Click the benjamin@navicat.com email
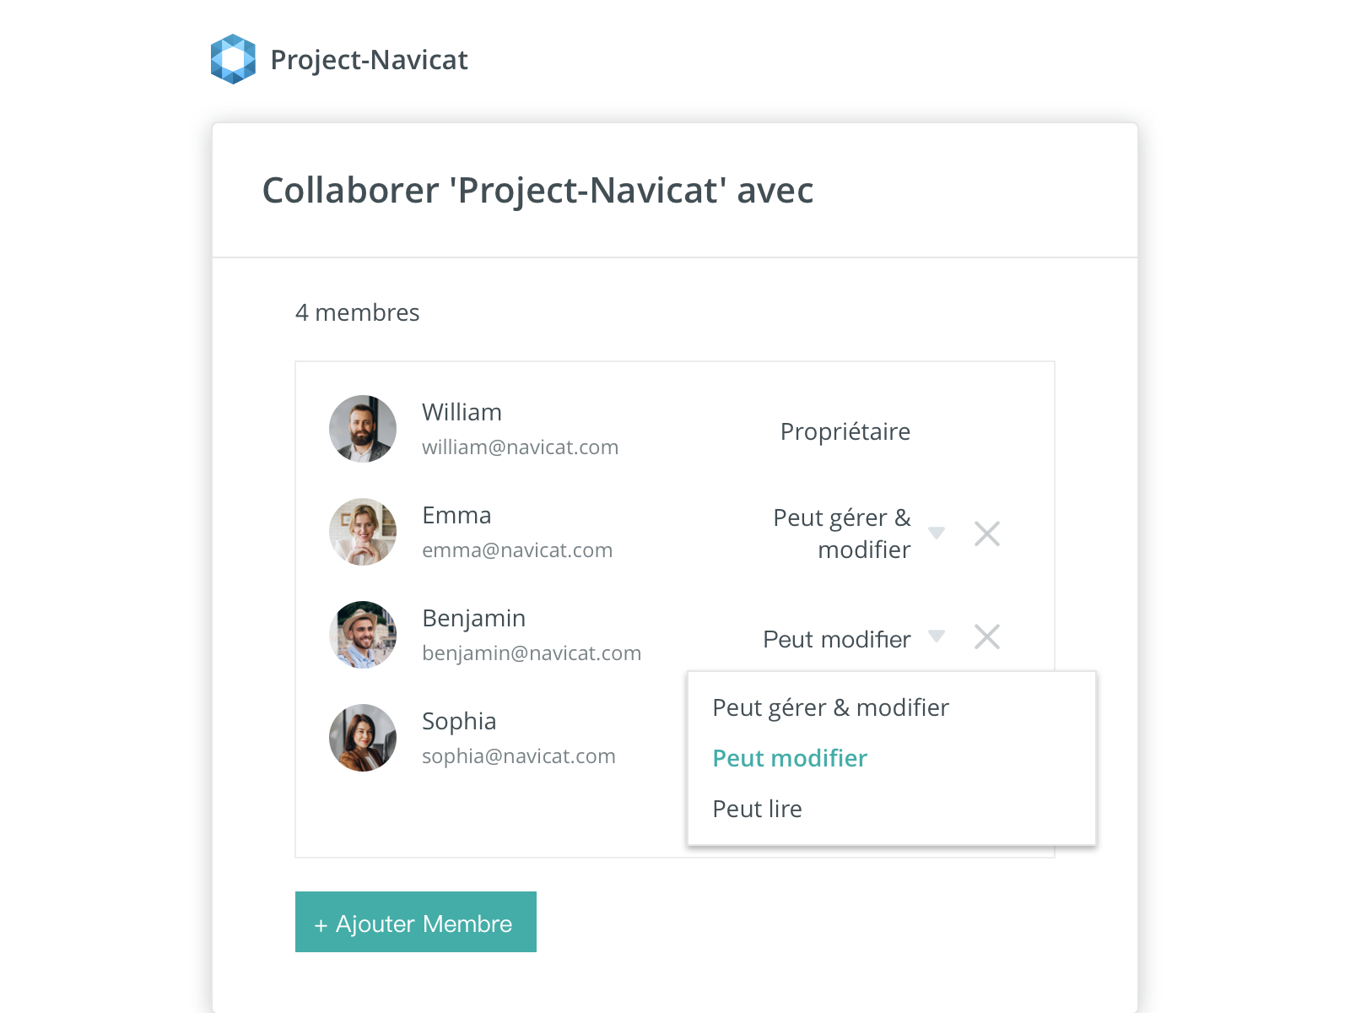The image size is (1350, 1013). [532, 653]
